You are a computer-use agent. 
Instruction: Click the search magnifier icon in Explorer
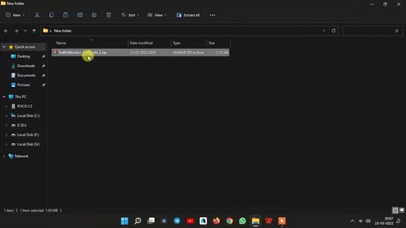(x=396, y=31)
